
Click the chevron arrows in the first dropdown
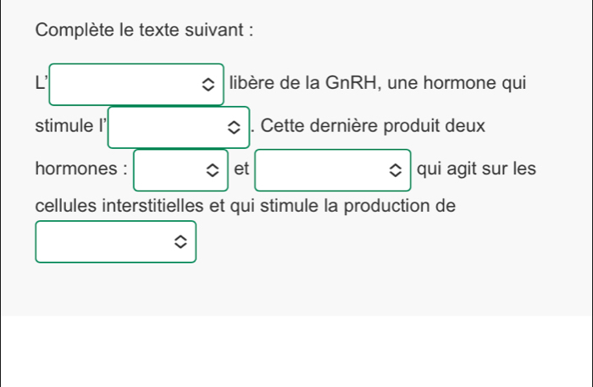coord(208,85)
